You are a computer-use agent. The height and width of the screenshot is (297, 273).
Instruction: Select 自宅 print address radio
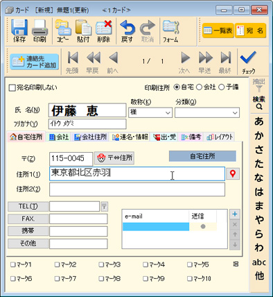coord(177,87)
